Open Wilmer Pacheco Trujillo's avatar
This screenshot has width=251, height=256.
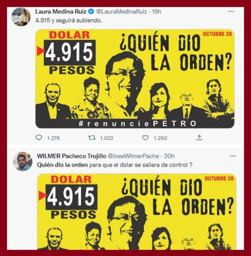pos(23,162)
